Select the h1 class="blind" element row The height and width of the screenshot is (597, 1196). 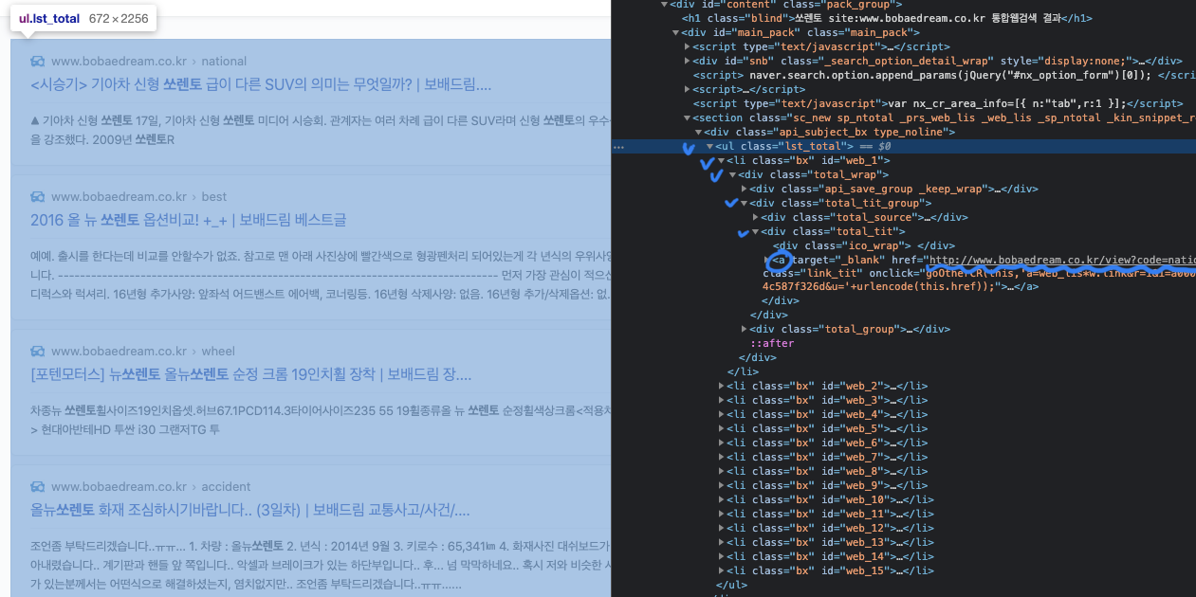[887, 18]
